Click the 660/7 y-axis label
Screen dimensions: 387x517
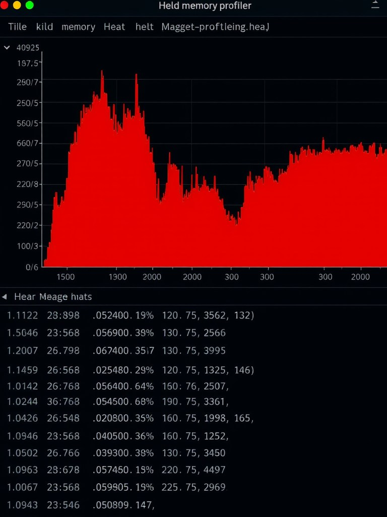[x=28, y=143]
